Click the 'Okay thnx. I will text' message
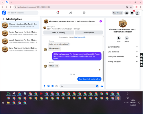The height and width of the screenshot is (114, 143). [x=89, y=79]
